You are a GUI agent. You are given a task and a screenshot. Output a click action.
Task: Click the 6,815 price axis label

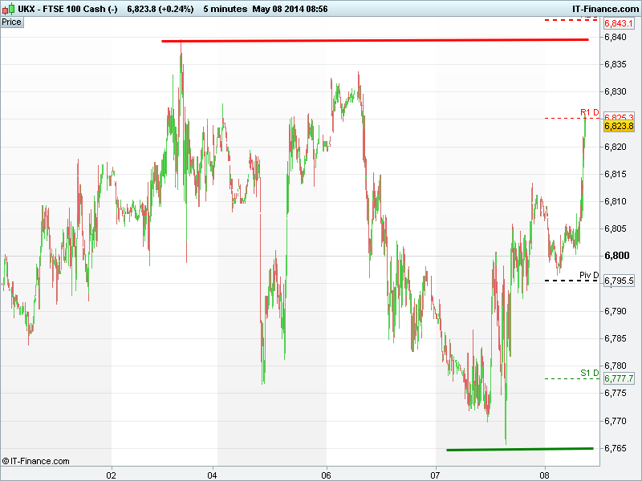[616, 174]
